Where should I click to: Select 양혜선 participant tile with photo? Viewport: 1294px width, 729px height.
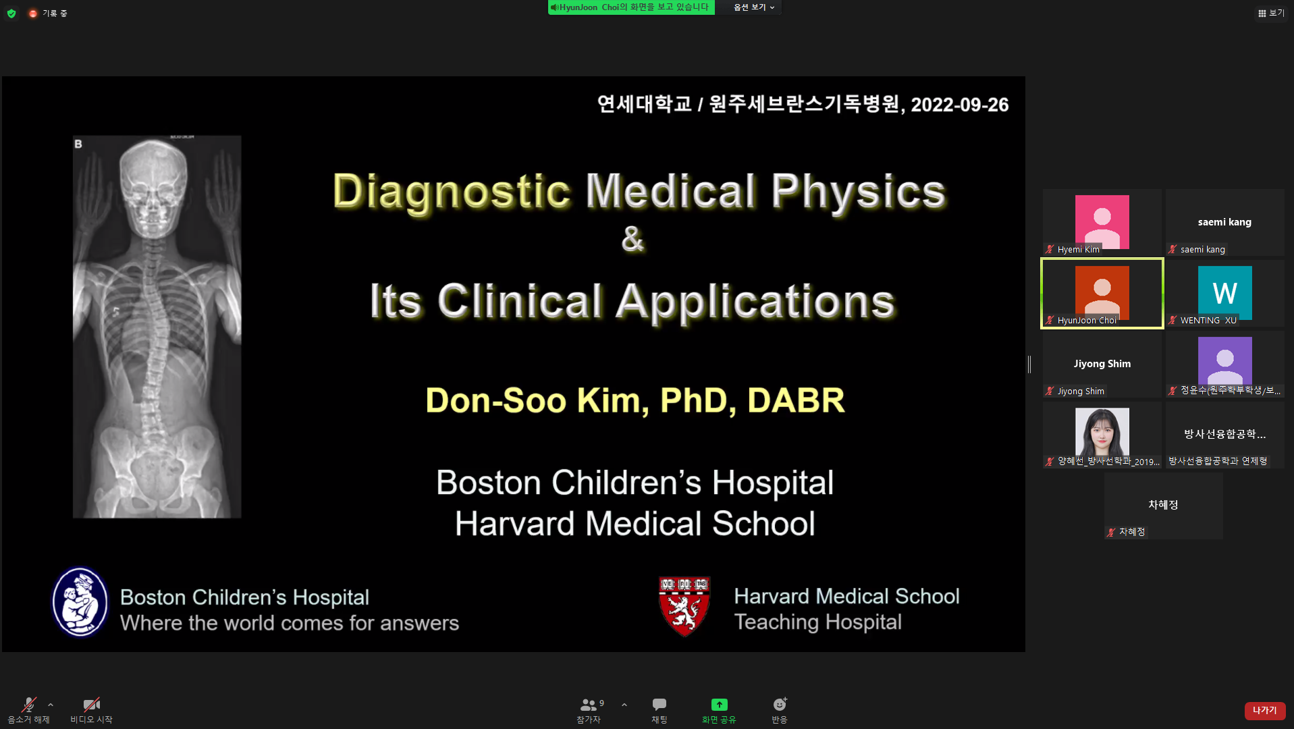(x=1102, y=435)
